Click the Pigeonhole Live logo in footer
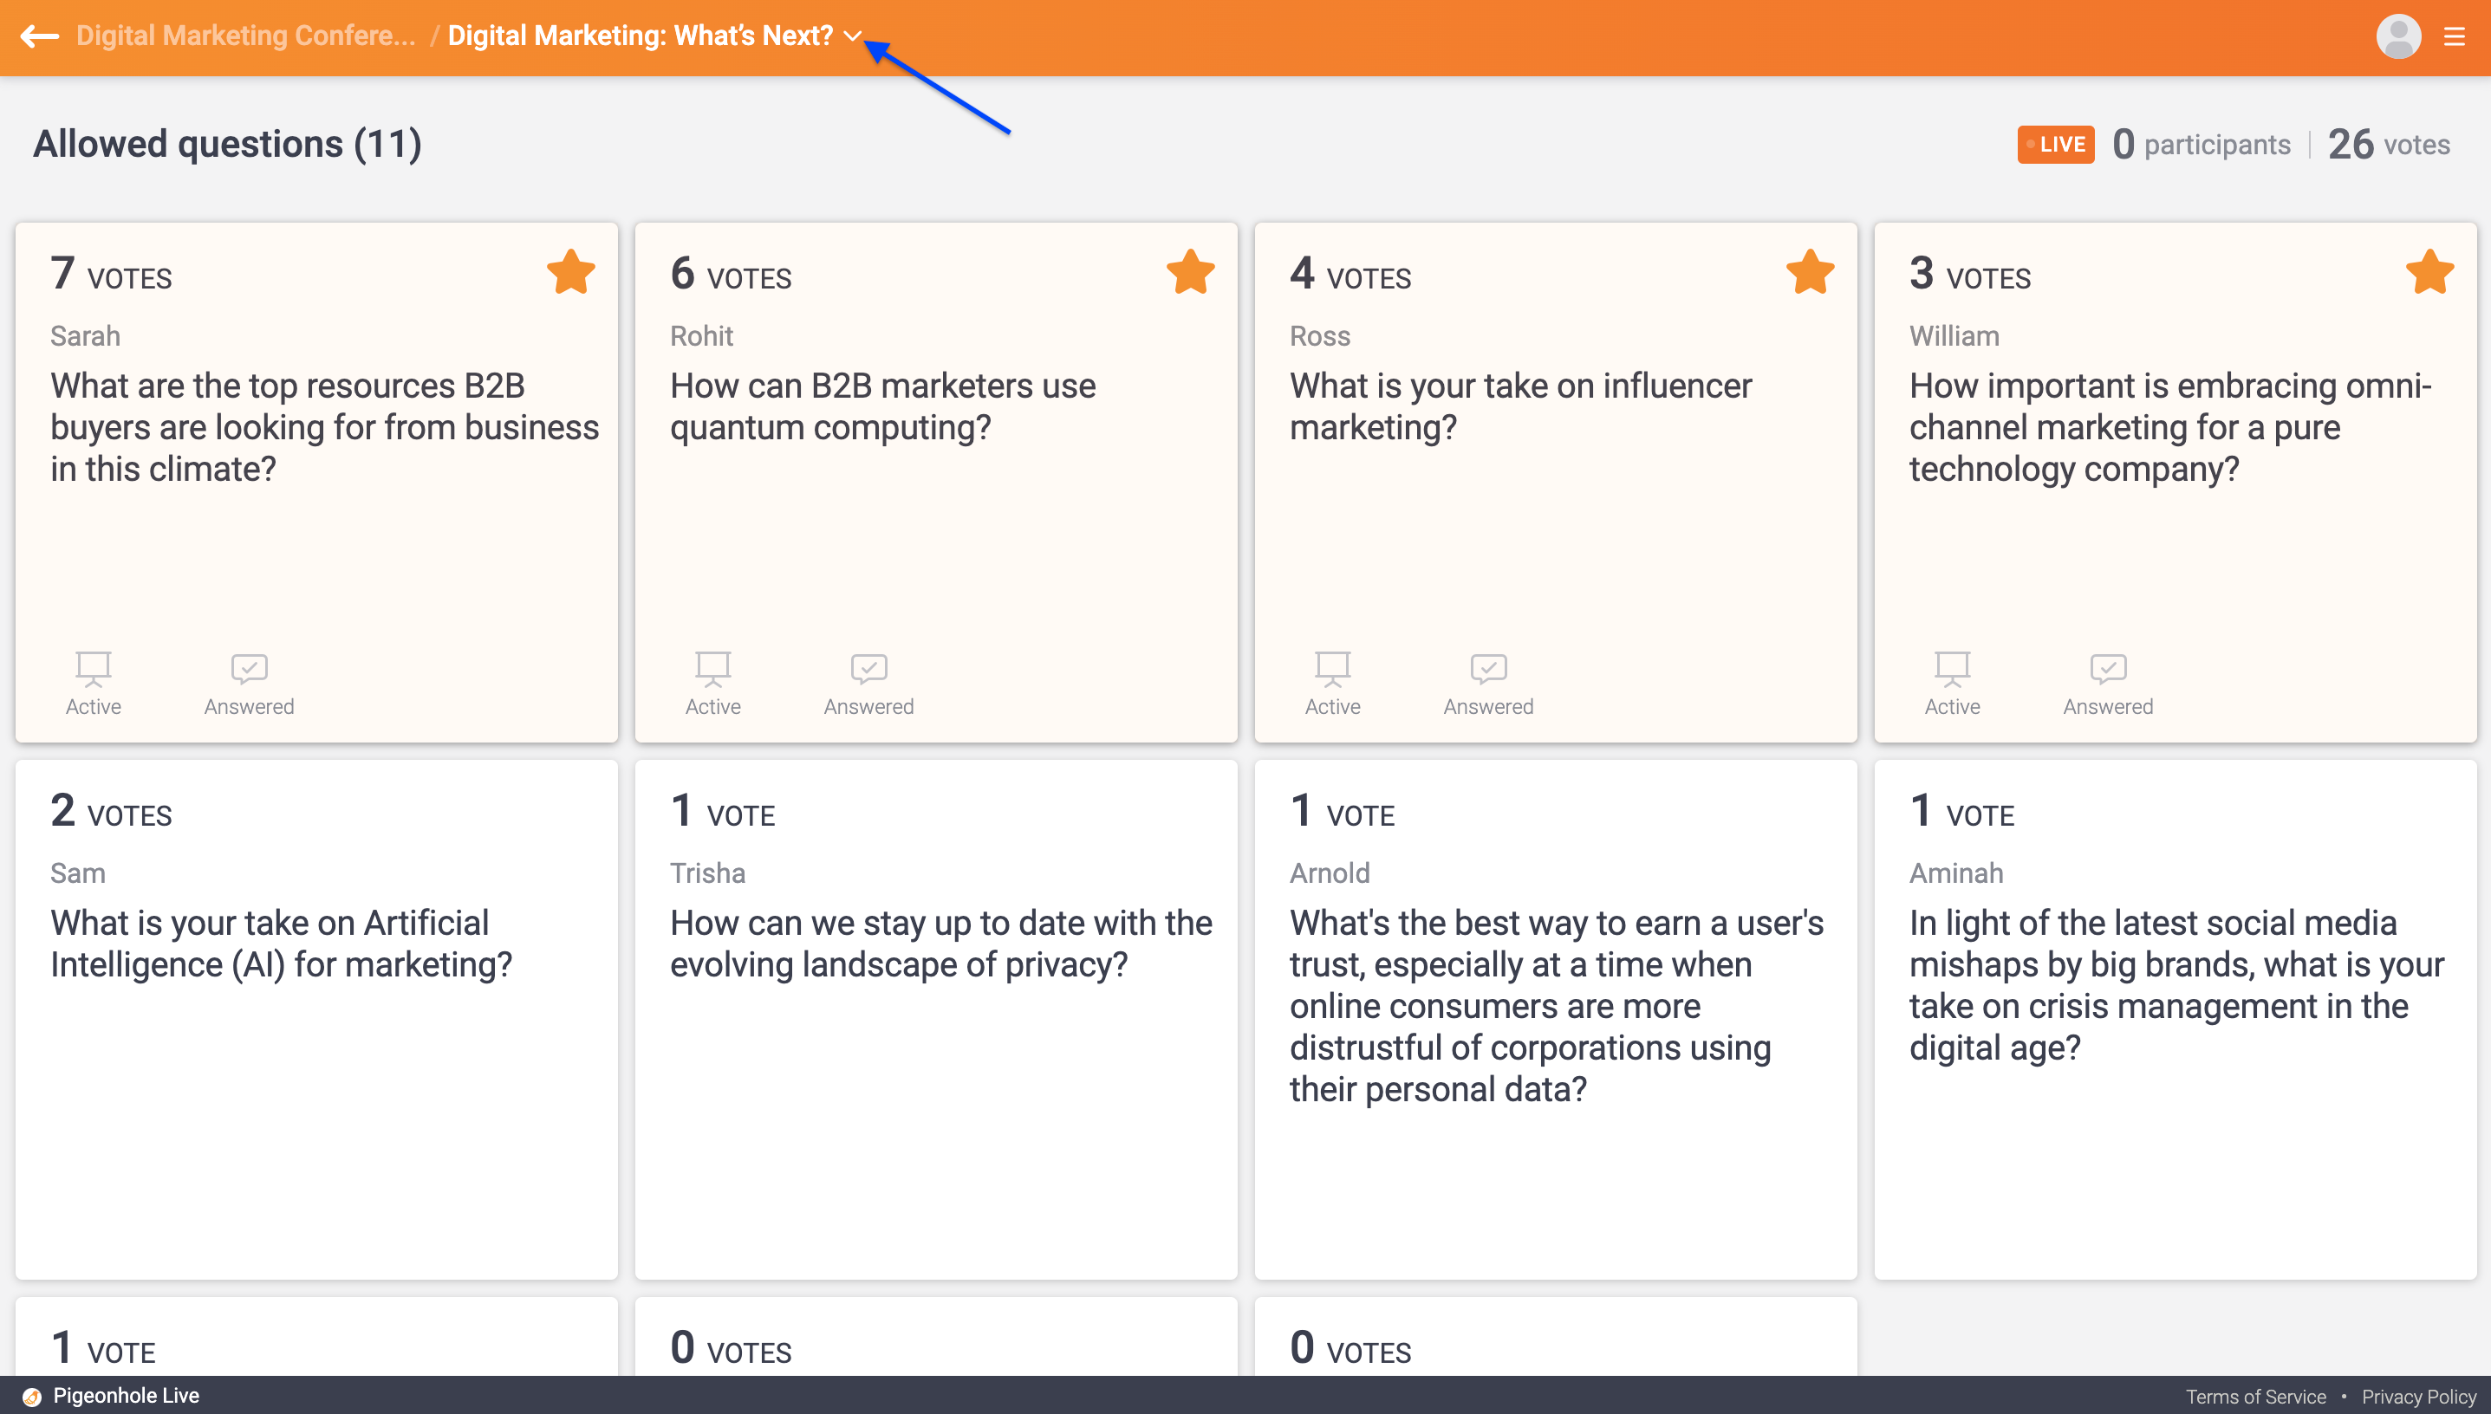The image size is (2491, 1414). [111, 1396]
